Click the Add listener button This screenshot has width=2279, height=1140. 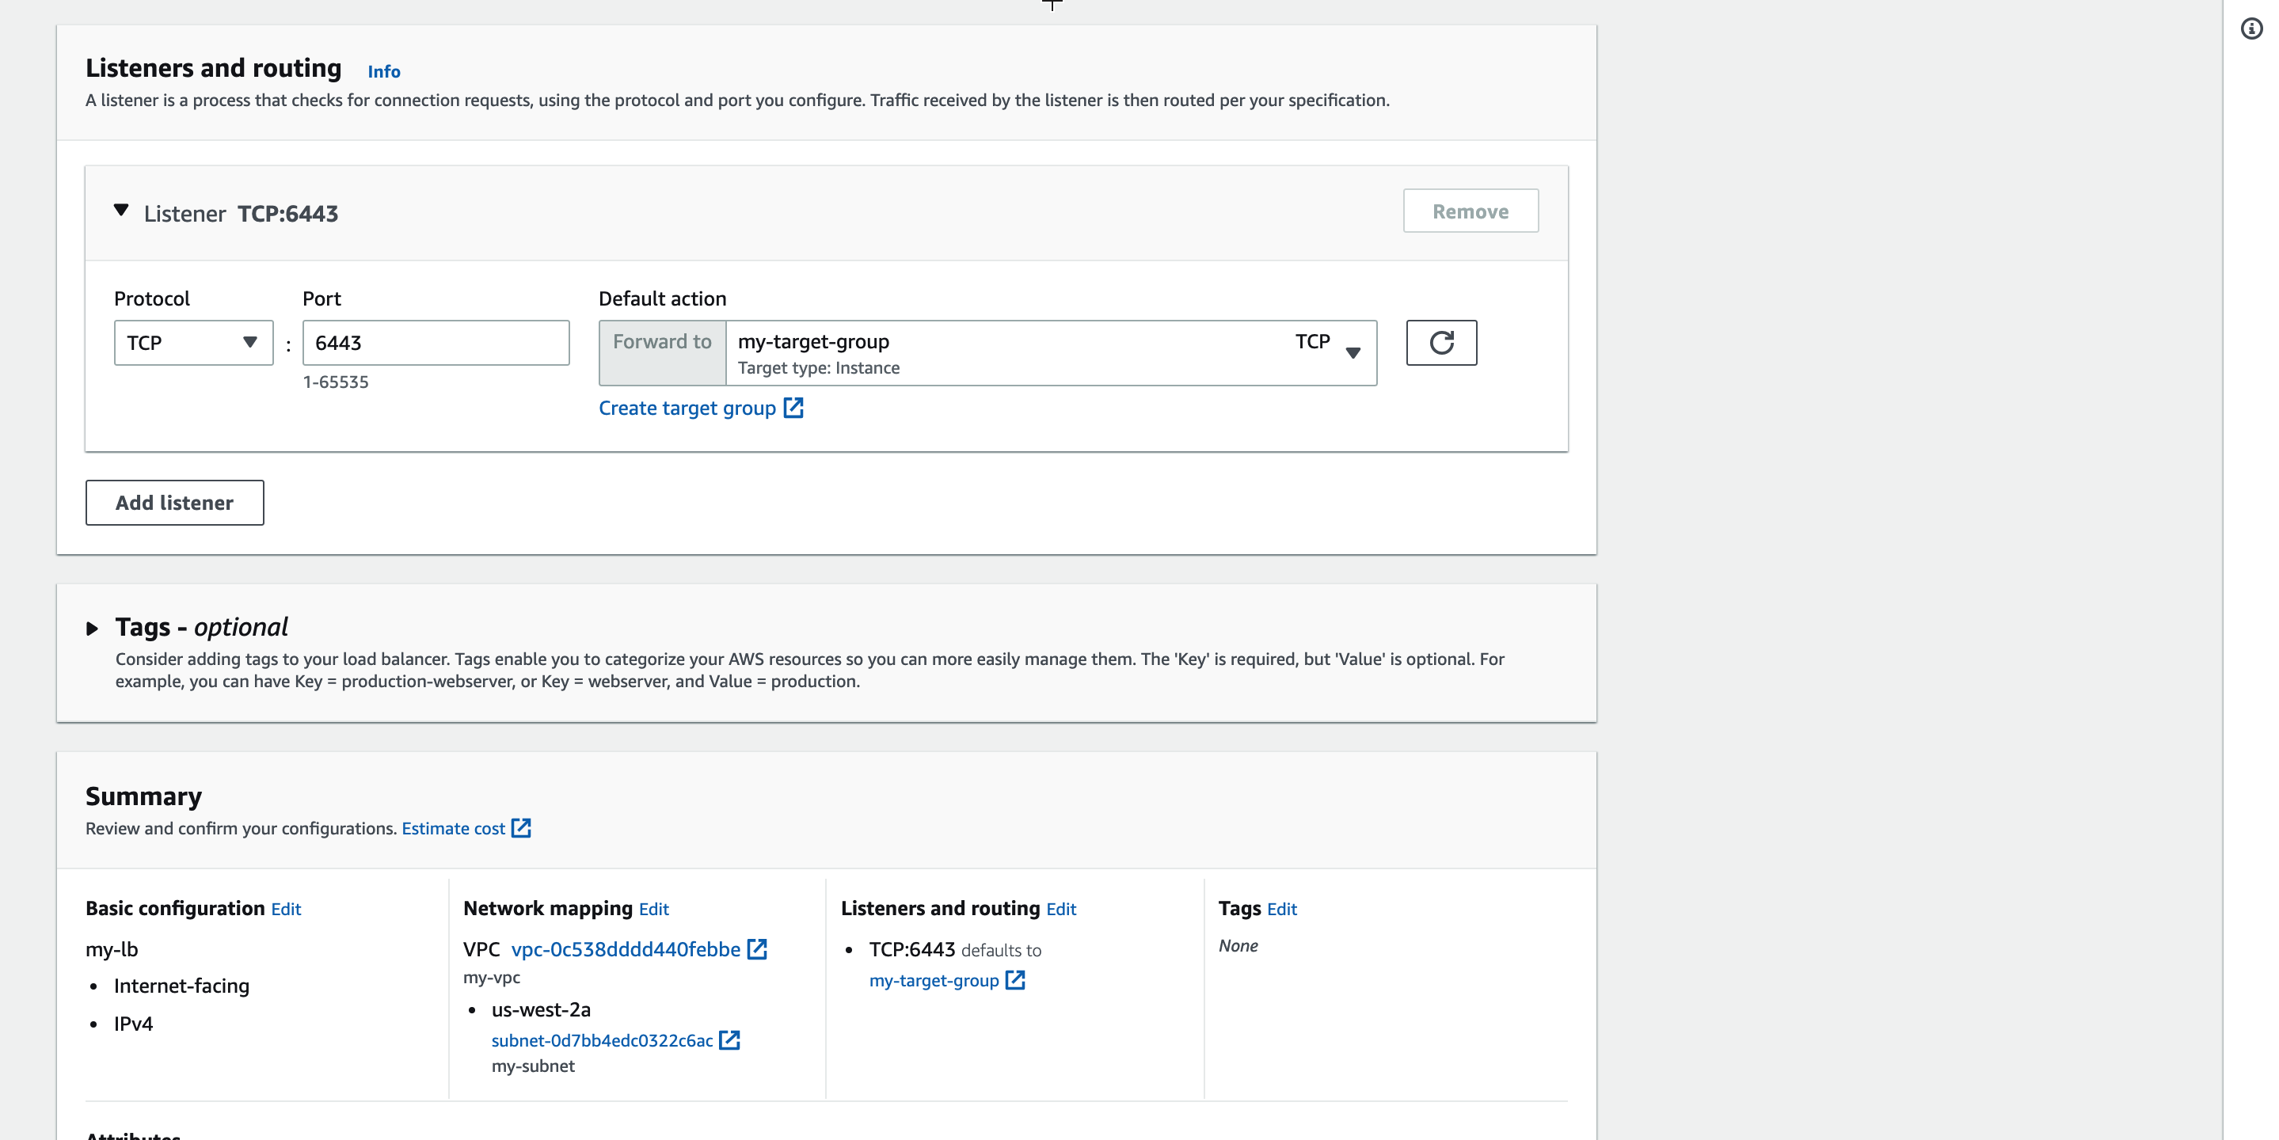174,503
